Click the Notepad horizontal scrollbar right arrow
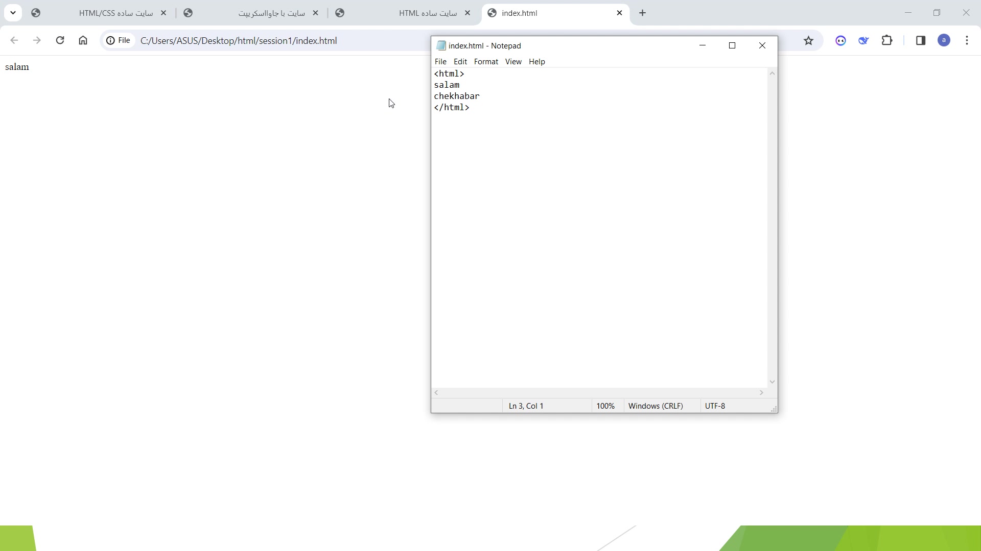The image size is (981, 551). coord(761,393)
